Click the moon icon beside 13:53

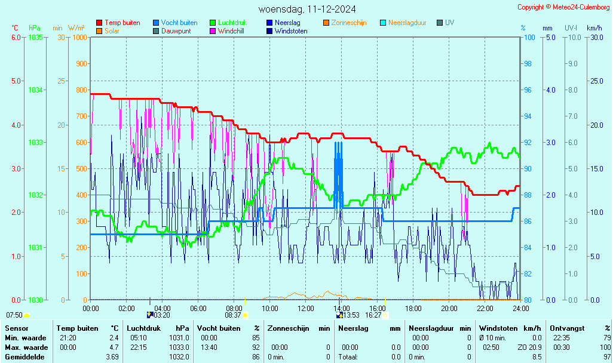[339, 315]
